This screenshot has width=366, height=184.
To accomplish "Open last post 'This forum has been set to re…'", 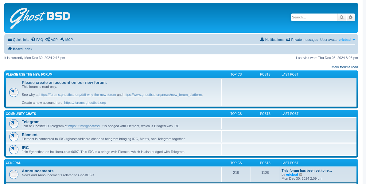I will [x=306, y=170].
